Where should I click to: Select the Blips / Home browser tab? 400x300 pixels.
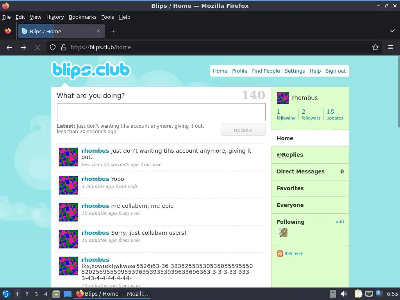[61, 31]
